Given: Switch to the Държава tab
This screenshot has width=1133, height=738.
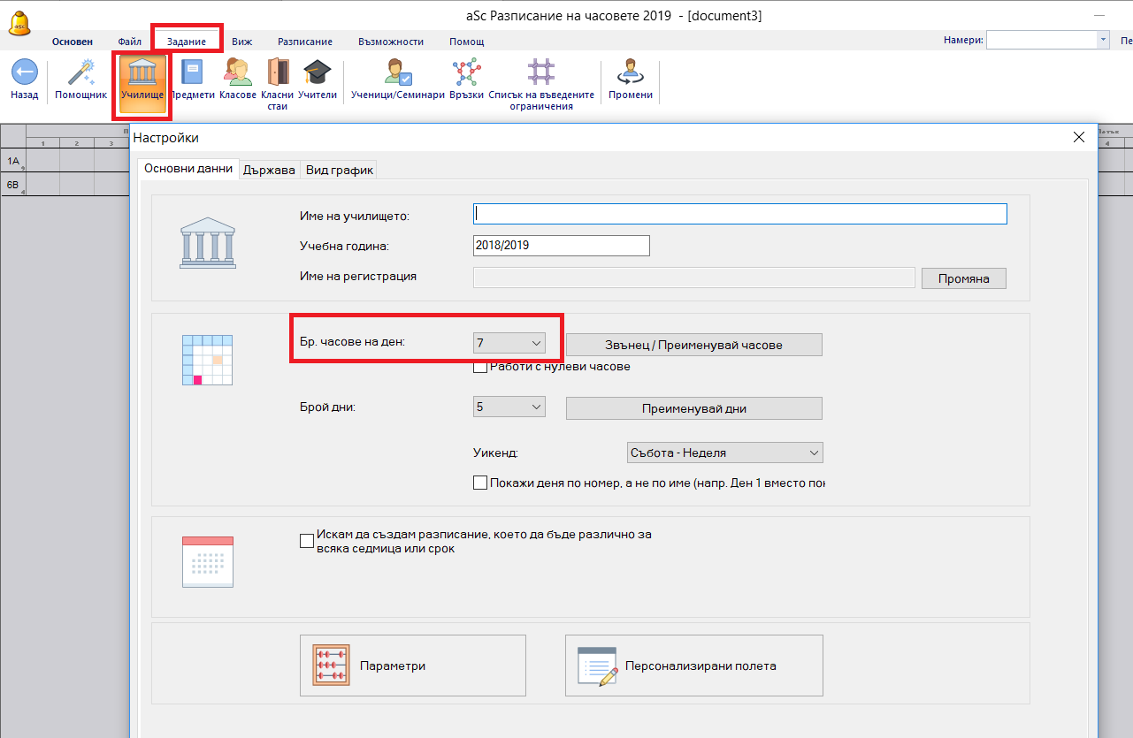Looking at the screenshot, I should 271,170.
